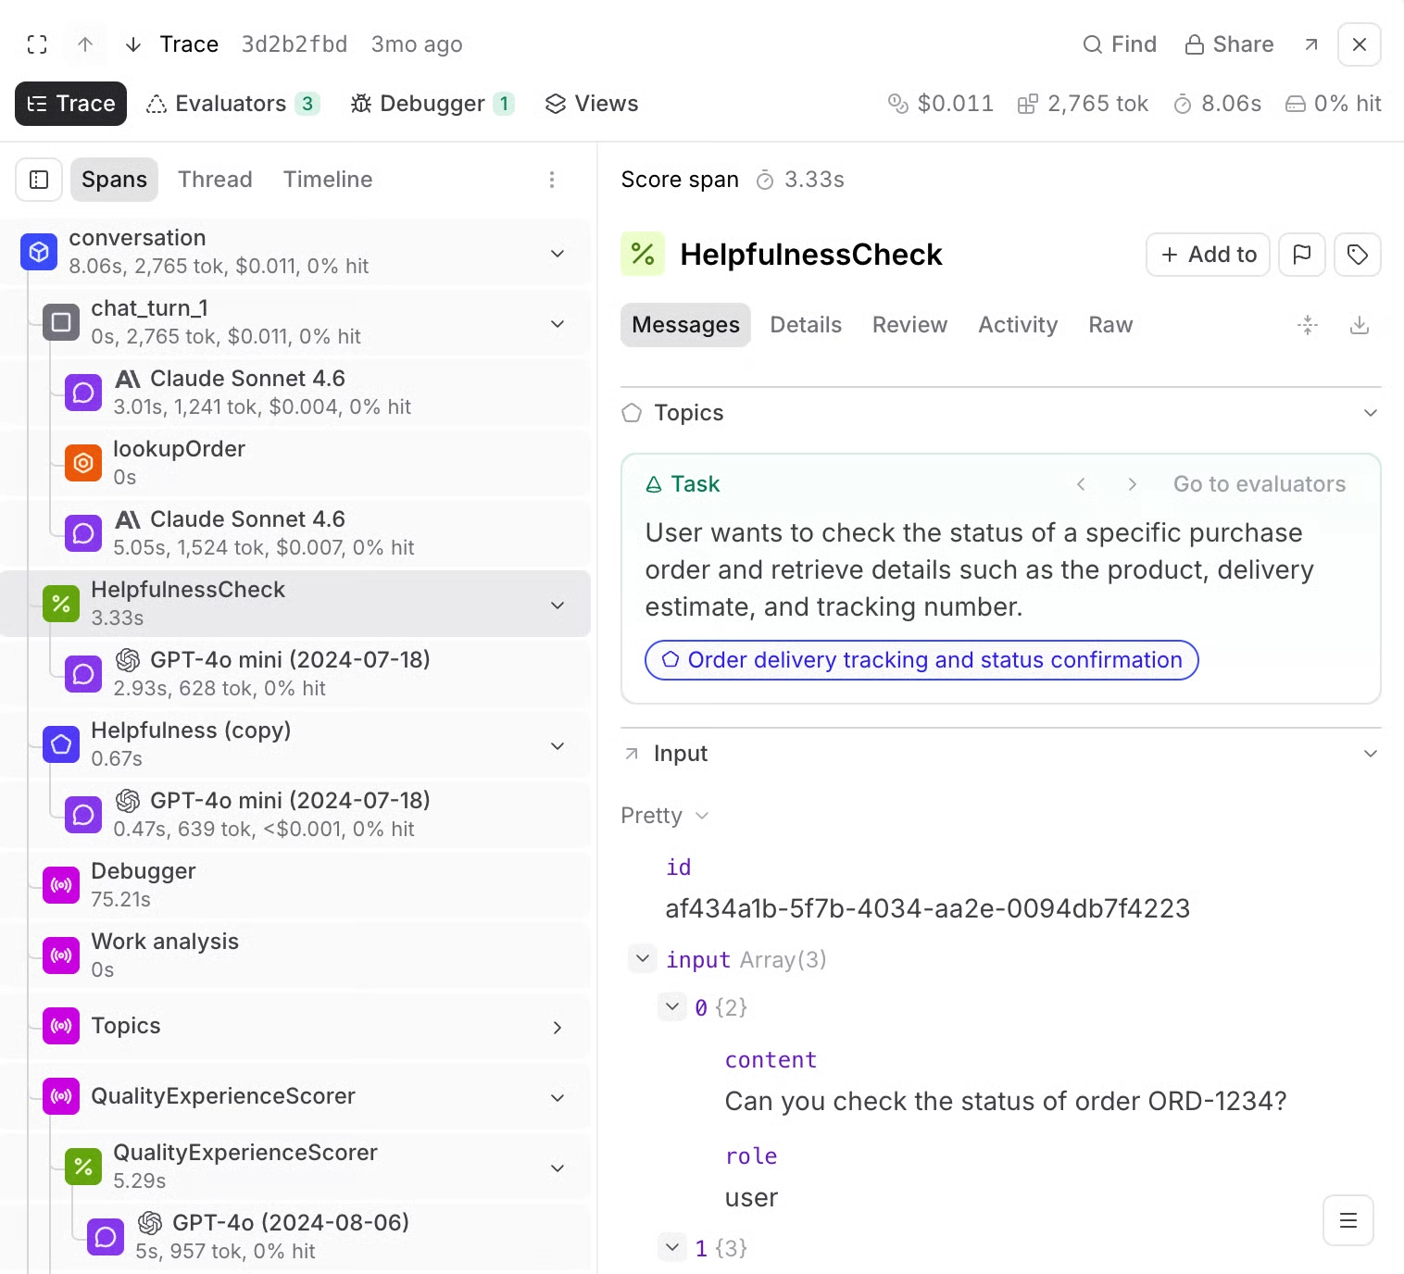Collapse the input Array(3) node
The height and width of the screenshot is (1274, 1404).
click(x=643, y=958)
